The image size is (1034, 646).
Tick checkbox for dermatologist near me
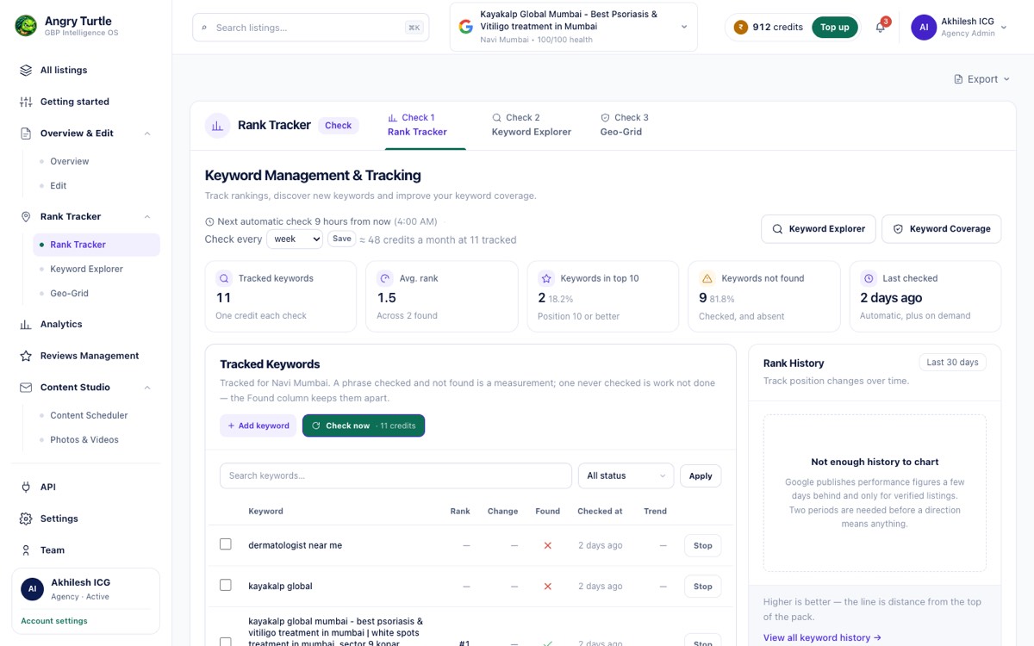226,544
